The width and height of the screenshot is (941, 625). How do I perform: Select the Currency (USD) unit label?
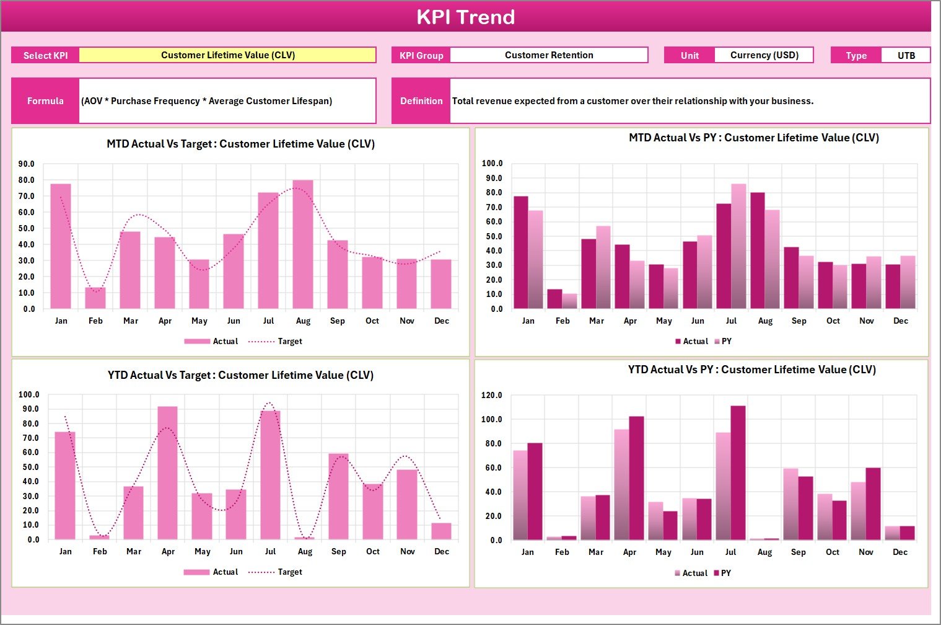coord(764,55)
